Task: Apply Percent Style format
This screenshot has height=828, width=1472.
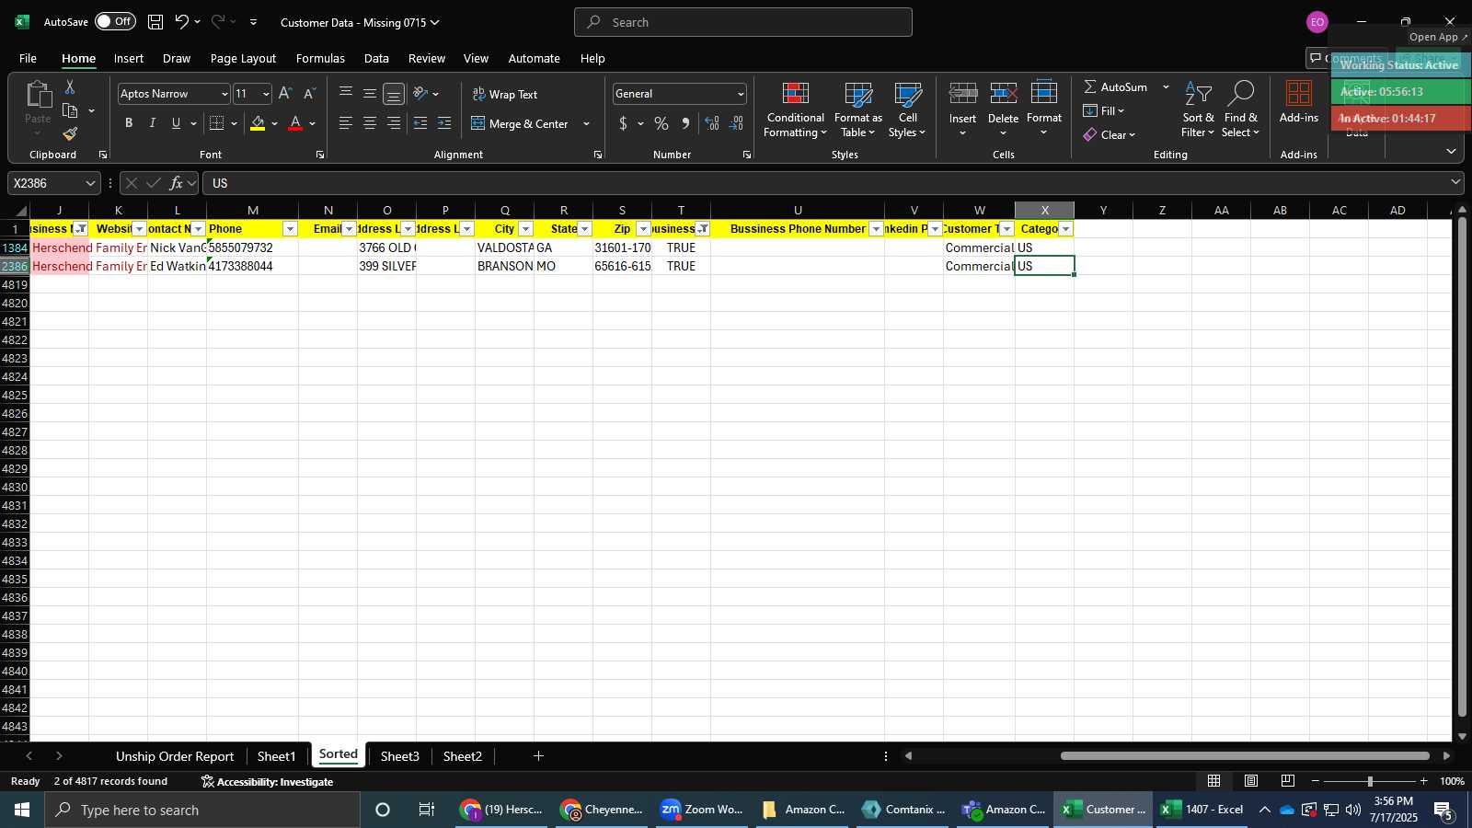Action: 661,123
